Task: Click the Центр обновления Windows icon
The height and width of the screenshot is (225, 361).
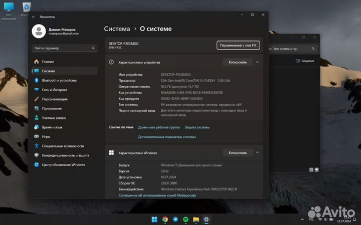Action: coord(37,164)
